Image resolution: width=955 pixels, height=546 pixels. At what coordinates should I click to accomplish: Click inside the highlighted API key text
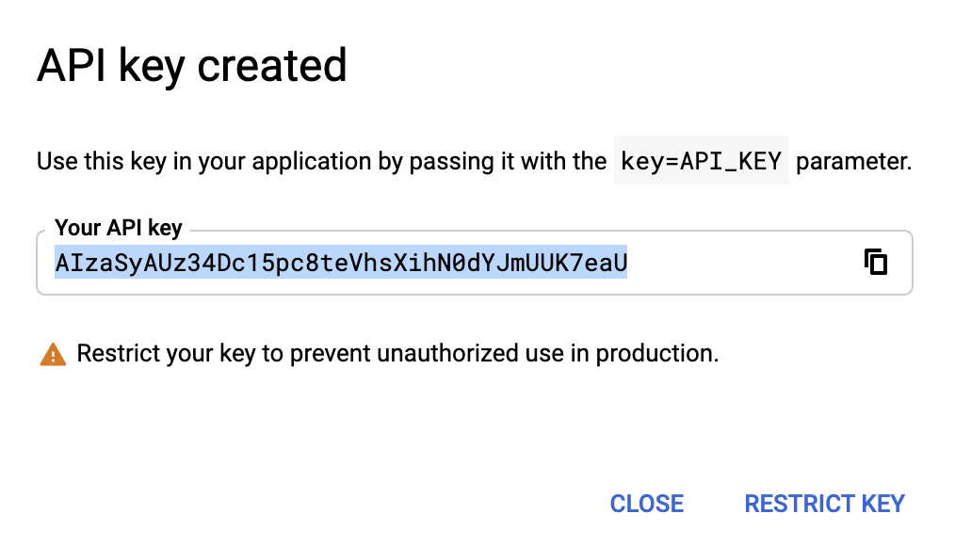(341, 263)
